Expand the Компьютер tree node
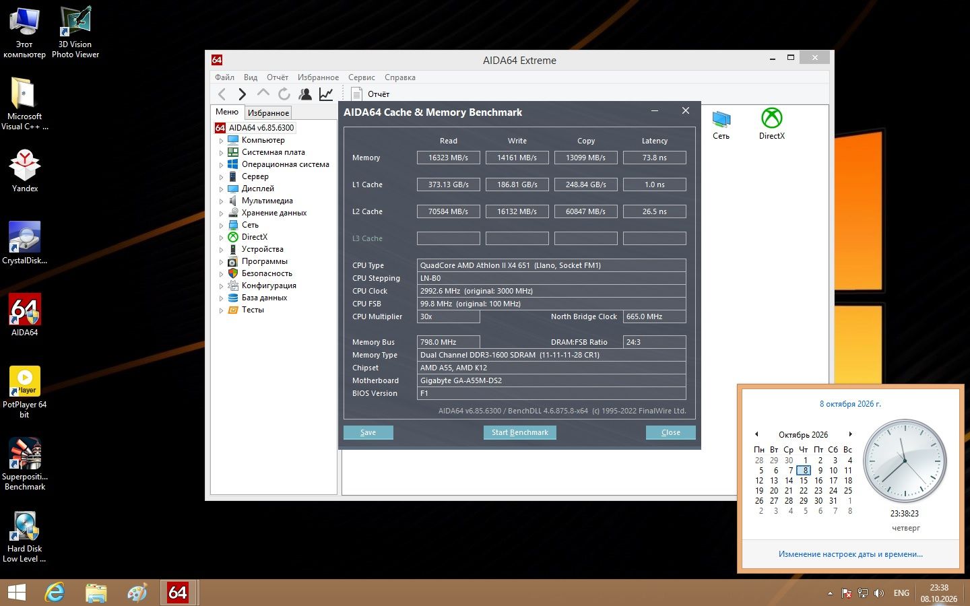 tap(221, 141)
